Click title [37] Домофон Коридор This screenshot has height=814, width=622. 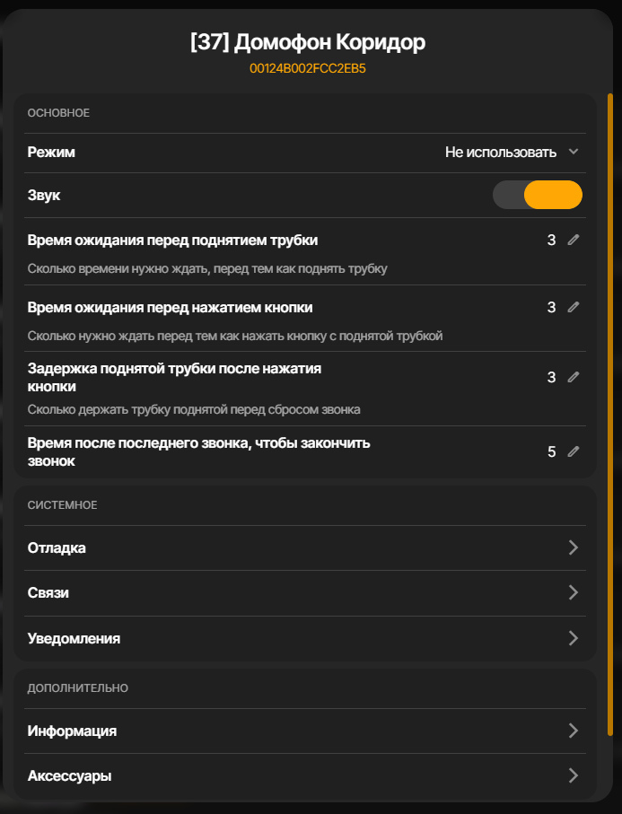[308, 42]
